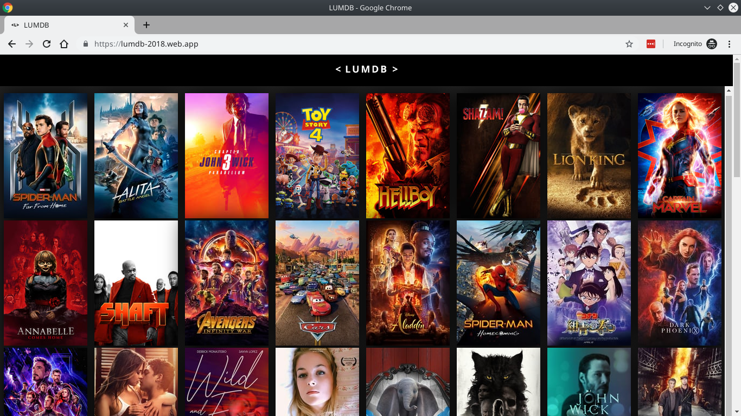Open the Aladdin movie poster
741x416 pixels.
coord(408,283)
